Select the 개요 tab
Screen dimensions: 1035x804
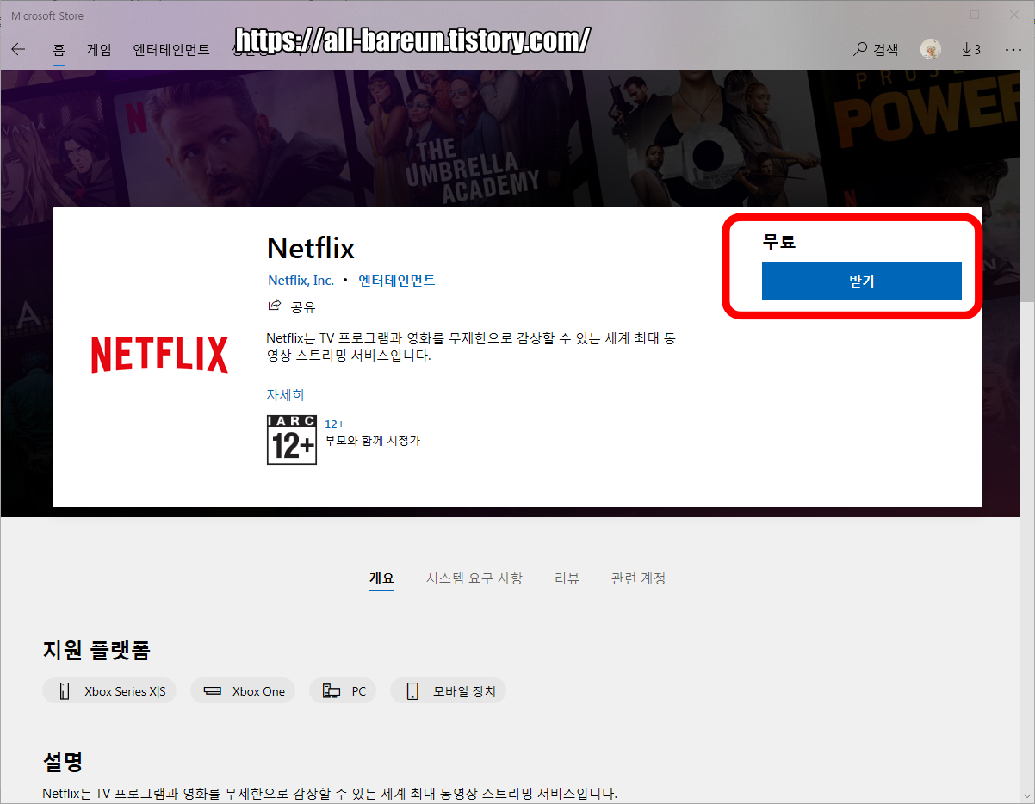tap(381, 578)
